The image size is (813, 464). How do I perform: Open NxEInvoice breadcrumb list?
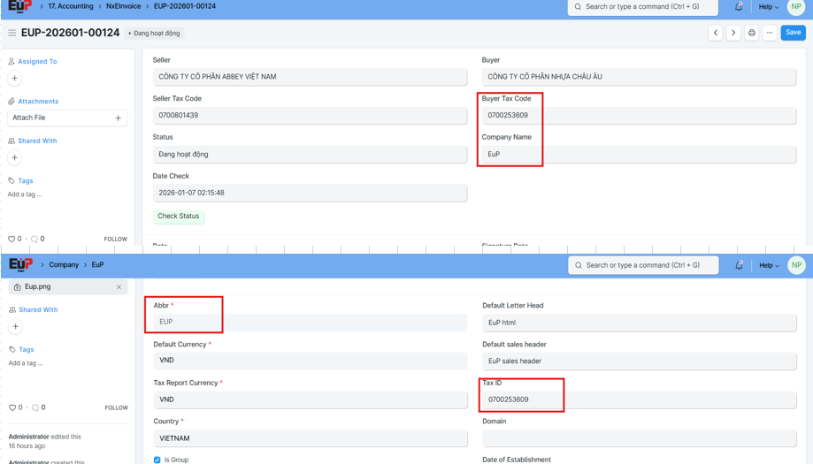pyautogui.click(x=123, y=6)
